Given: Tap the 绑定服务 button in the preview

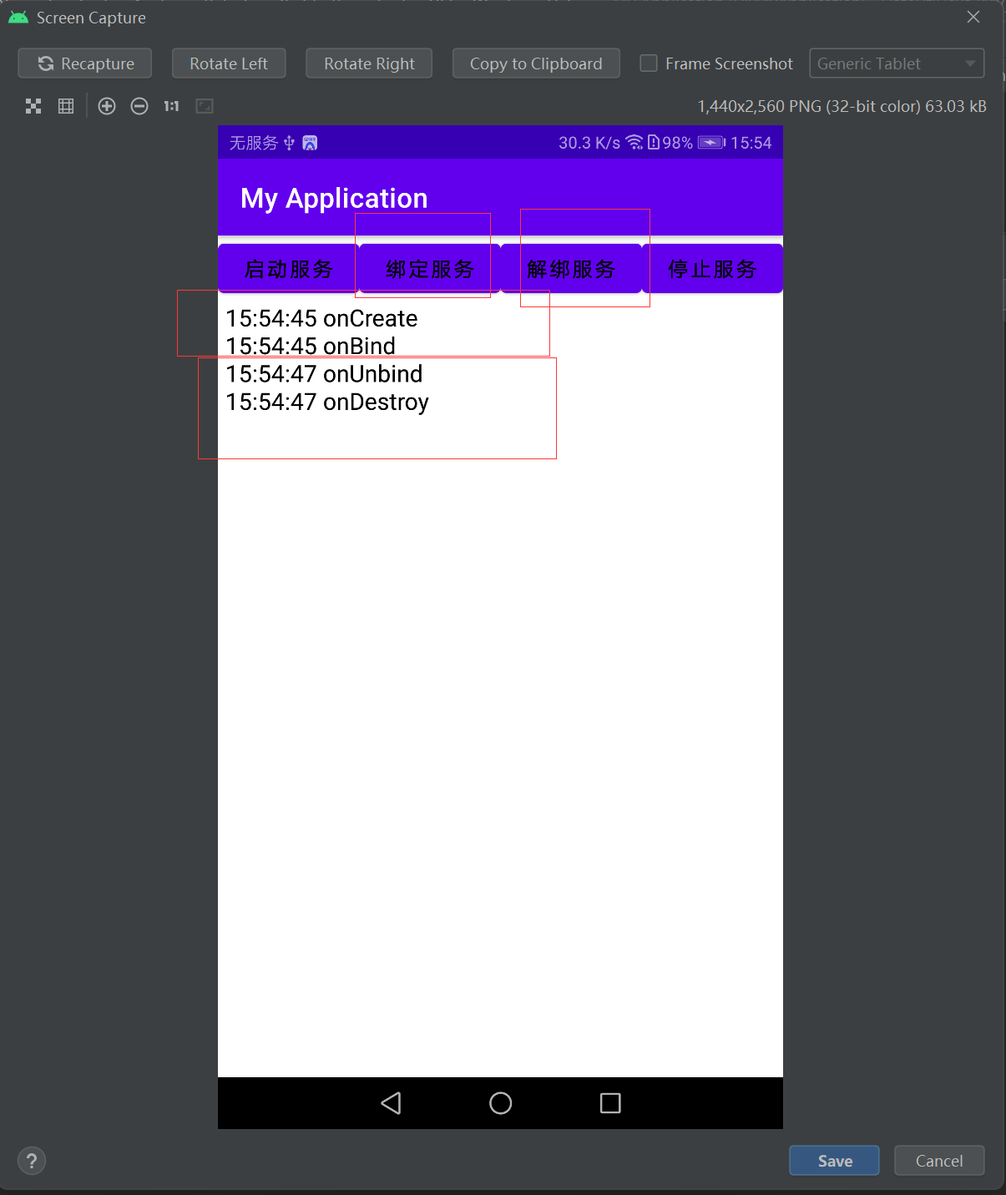Looking at the screenshot, I should (x=430, y=269).
